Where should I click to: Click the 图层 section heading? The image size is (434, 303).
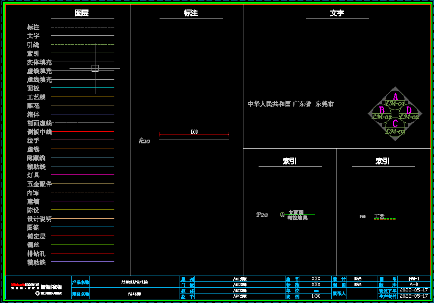(x=82, y=13)
